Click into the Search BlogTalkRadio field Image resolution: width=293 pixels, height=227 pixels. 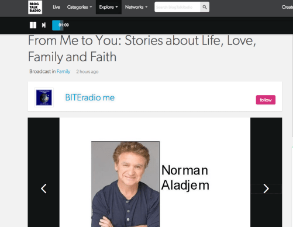tap(177, 7)
